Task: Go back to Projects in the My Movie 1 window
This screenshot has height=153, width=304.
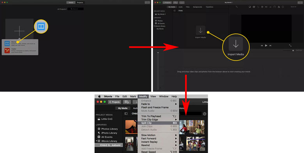Action: click(167, 2)
